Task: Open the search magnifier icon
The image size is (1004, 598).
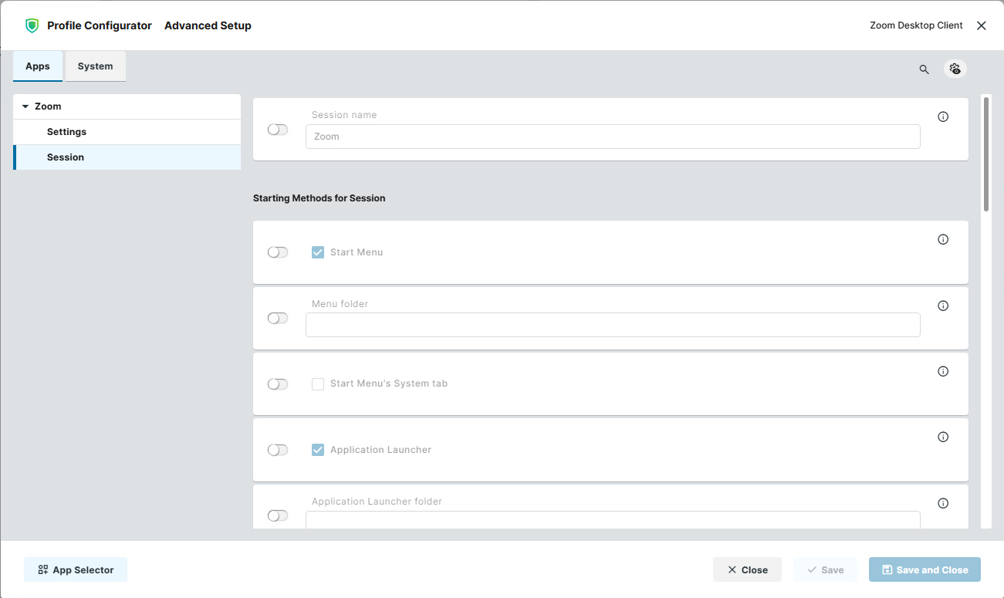Action: click(924, 69)
